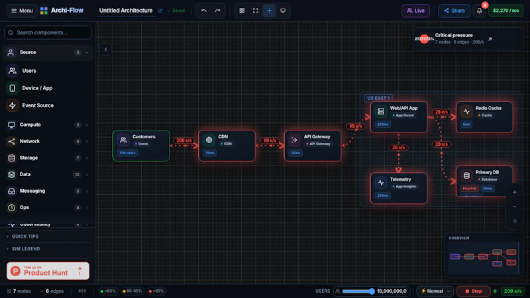
Task: Open the $2,270 / mo cost badge
Action: pos(505,11)
